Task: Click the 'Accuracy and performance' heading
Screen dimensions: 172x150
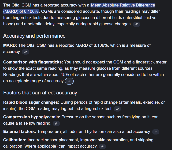Action: click(x=34, y=36)
